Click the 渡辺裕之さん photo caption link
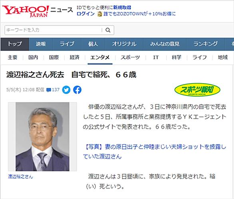234x199 pixels. click(20, 177)
